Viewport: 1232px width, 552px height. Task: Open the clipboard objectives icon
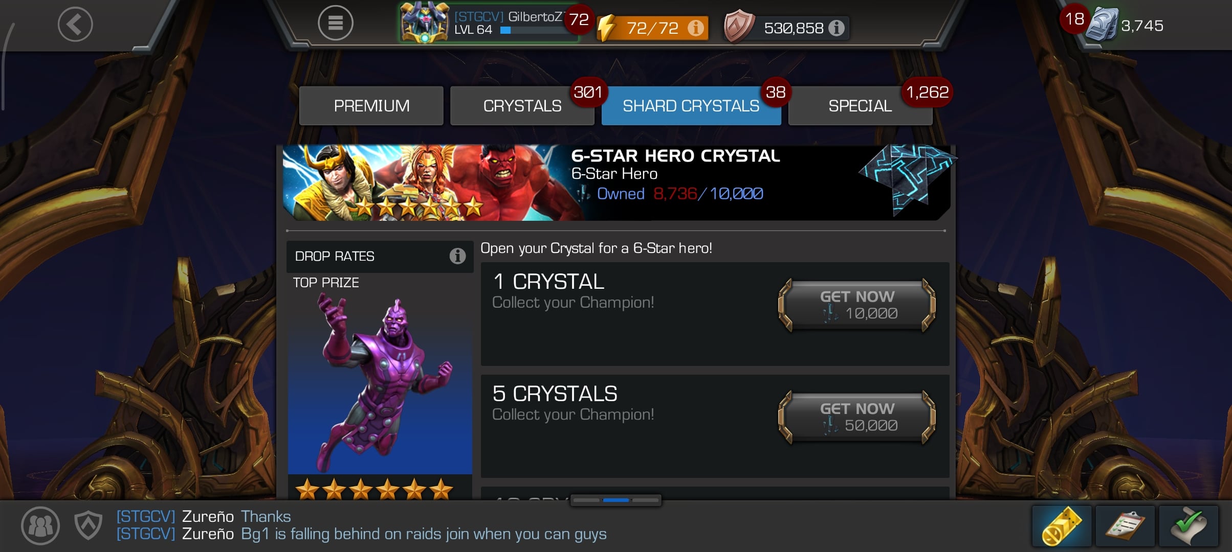pos(1125,526)
